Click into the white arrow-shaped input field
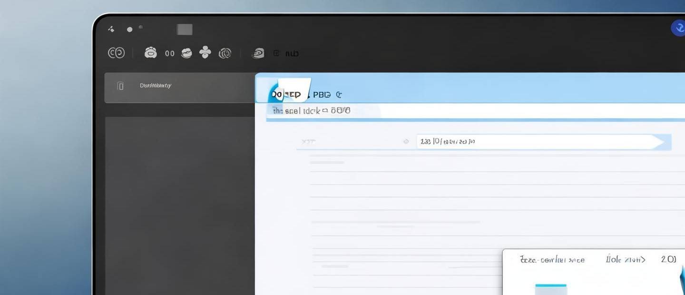 point(540,141)
